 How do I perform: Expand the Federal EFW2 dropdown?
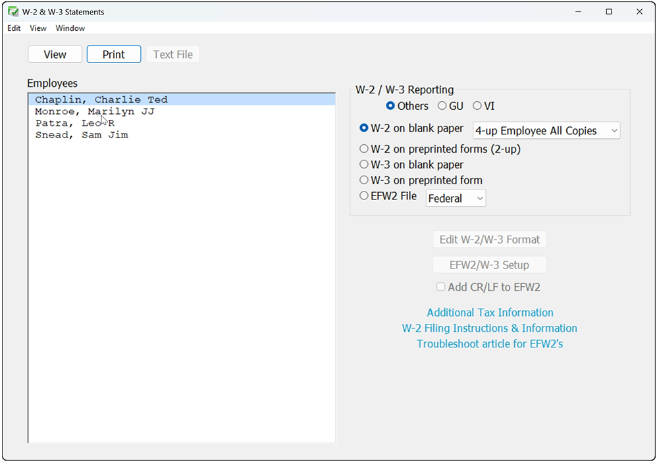456,198
